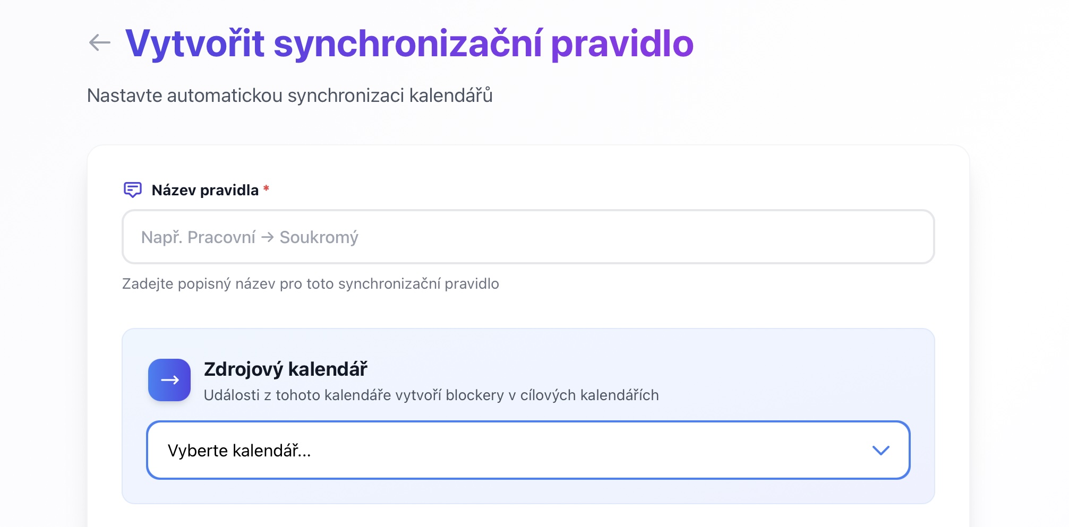
Task: Click the chevron arrow in the calendar selector
Action: point(880,451)
